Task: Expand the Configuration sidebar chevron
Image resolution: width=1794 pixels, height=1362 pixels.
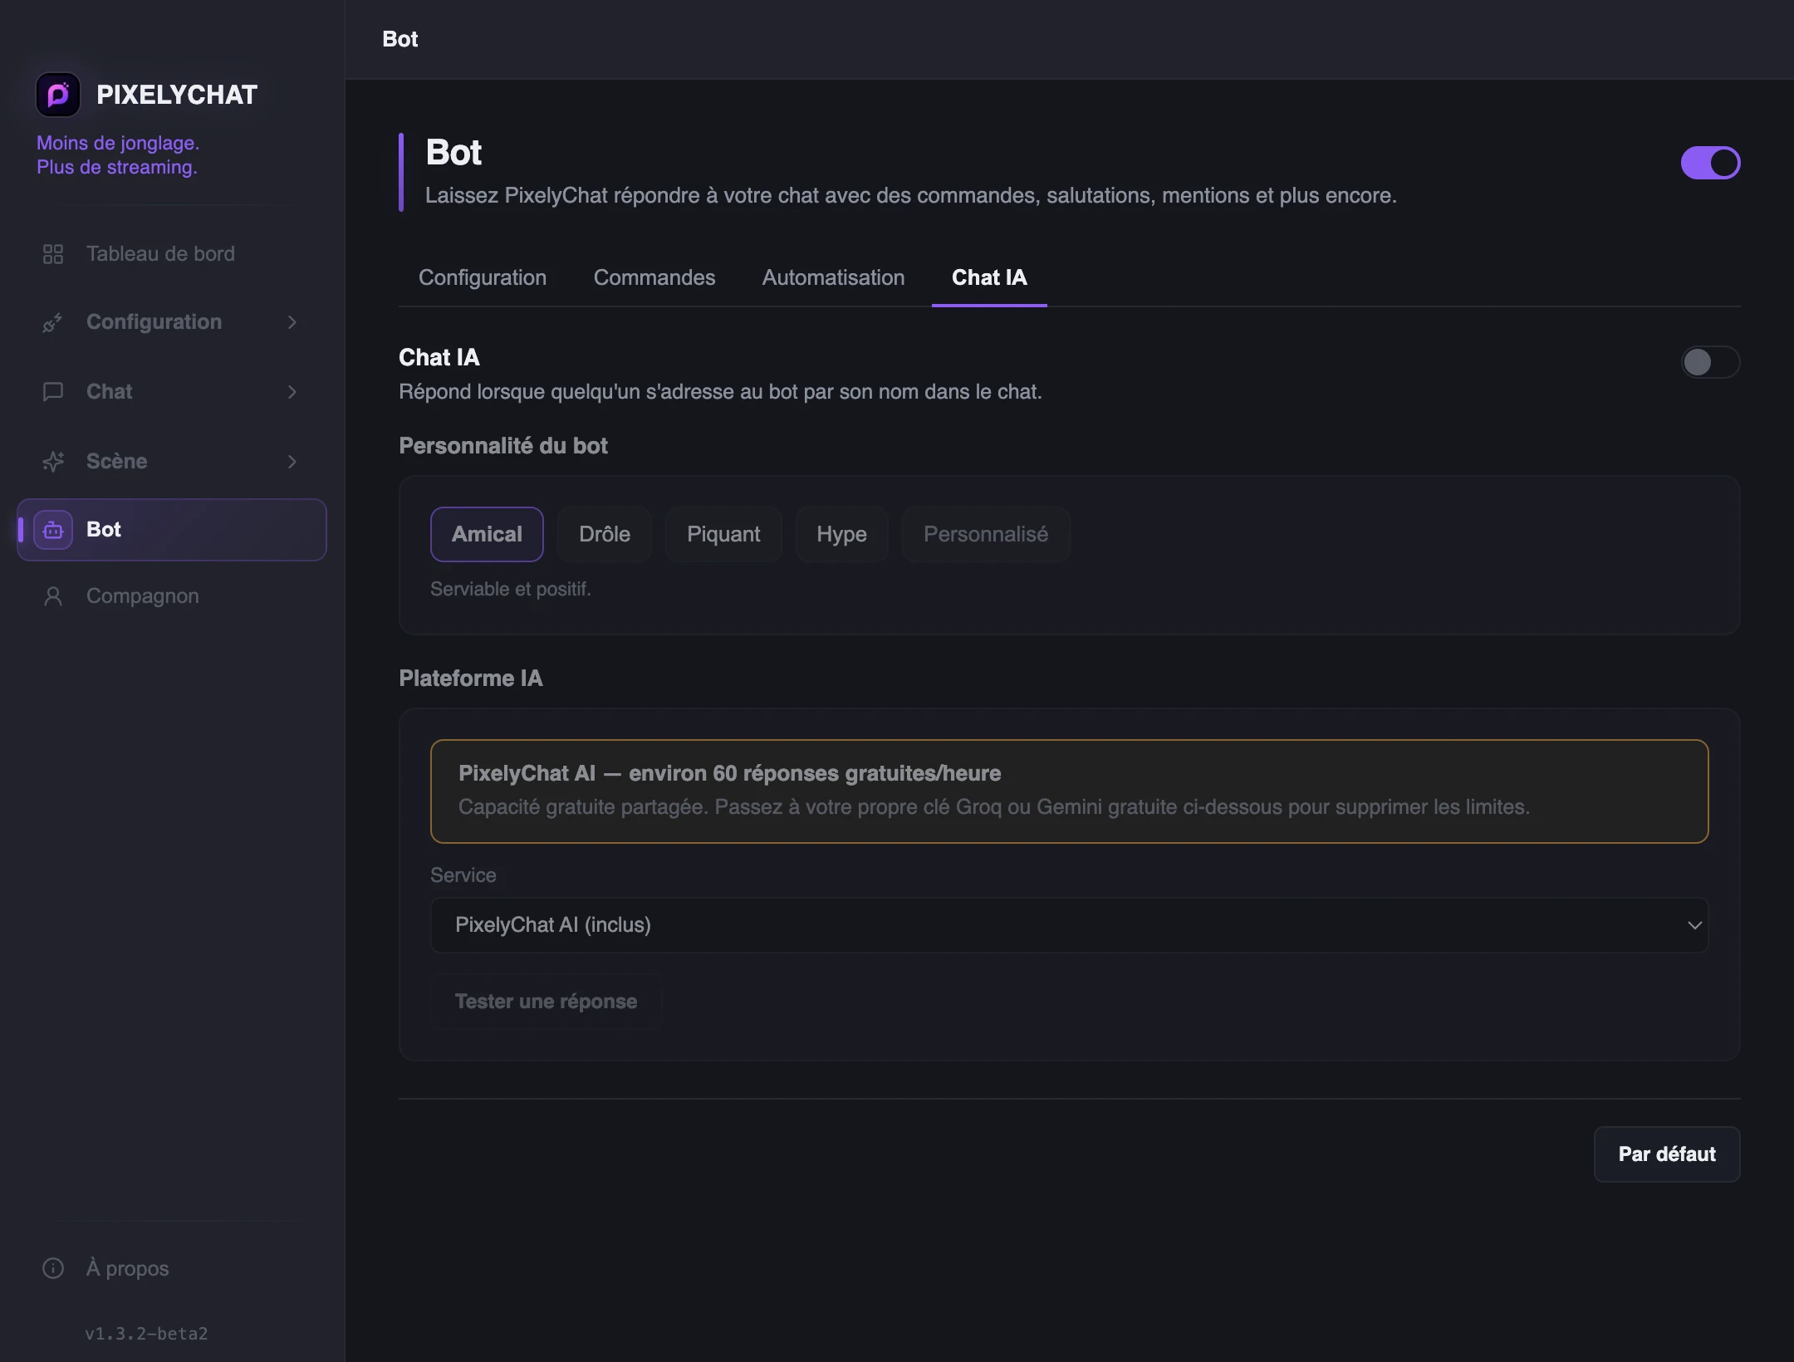Action: click(292, 322)
